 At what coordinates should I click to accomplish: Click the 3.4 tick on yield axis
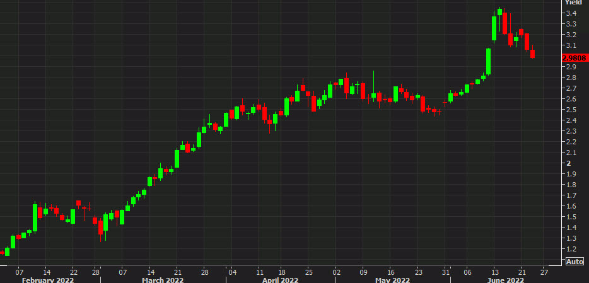coord(570,13)
